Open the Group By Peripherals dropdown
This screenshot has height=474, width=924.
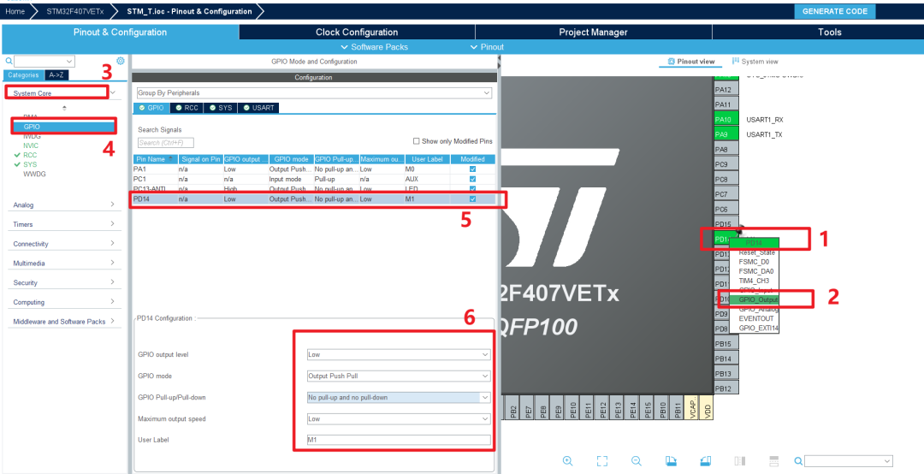tap(314, 93)
